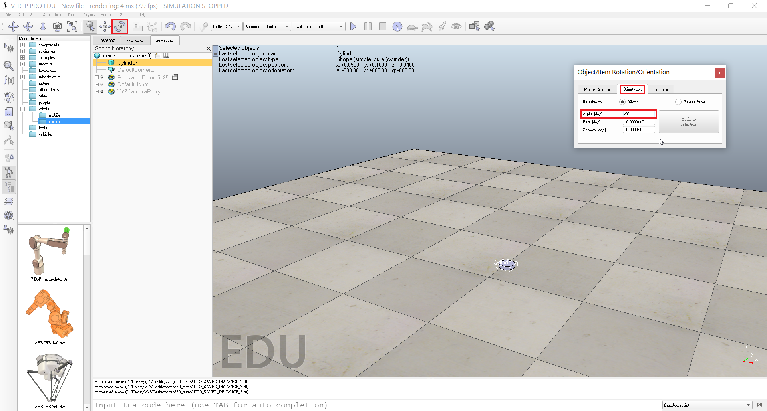
Task: Toggle visualization eye icon
Action: pos(457,26)
